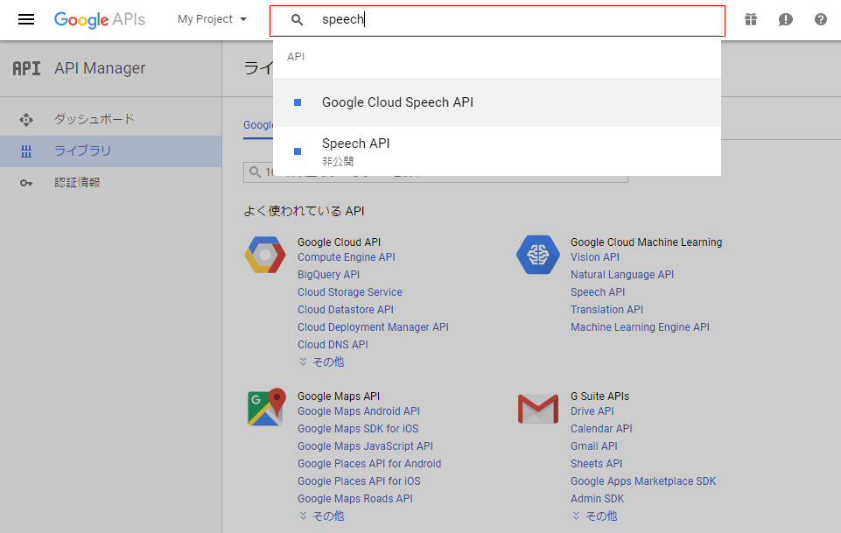Open Calendar API link
The image size is (841, 533).
point(601,429)
